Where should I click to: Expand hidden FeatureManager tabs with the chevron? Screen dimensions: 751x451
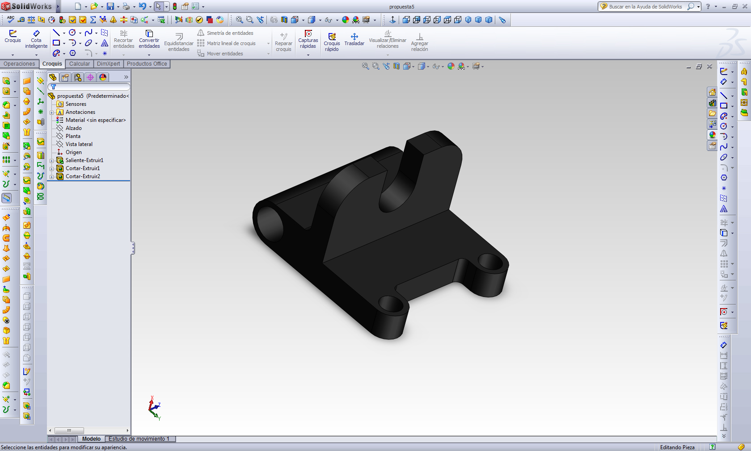coord(126,77)
